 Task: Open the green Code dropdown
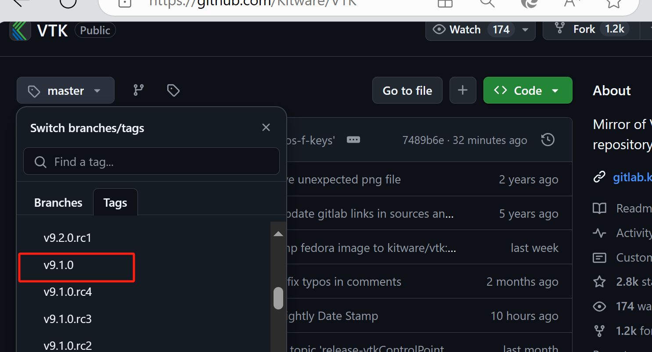click(528, 90)
